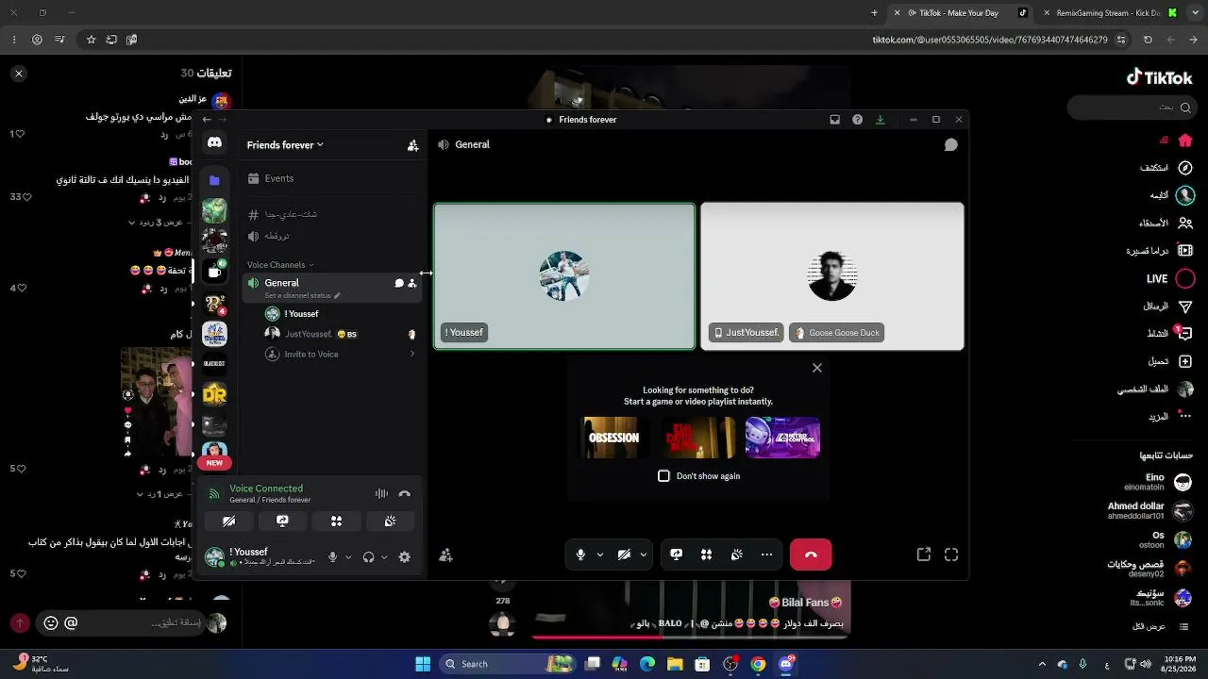Open chat for General voice channel row

click(x=399, y=283)
